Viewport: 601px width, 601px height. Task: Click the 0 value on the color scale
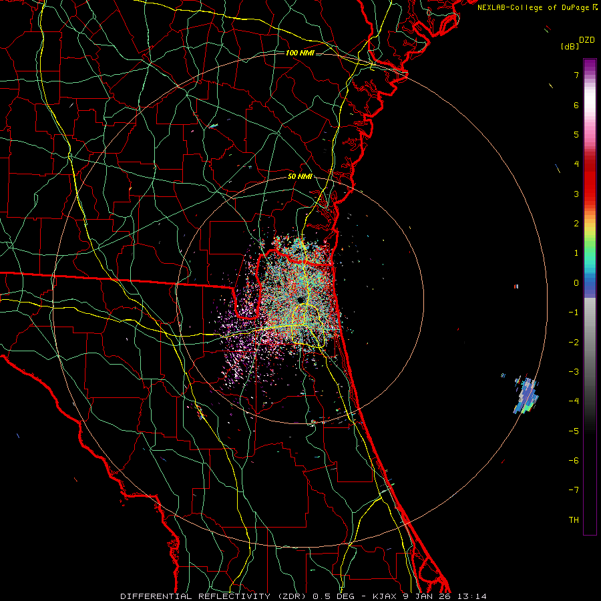576,283
